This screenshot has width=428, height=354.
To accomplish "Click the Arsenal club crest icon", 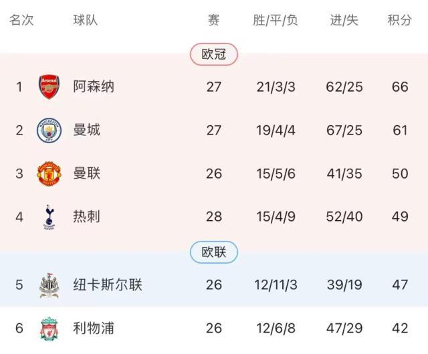I will click(x=49, y=87).
